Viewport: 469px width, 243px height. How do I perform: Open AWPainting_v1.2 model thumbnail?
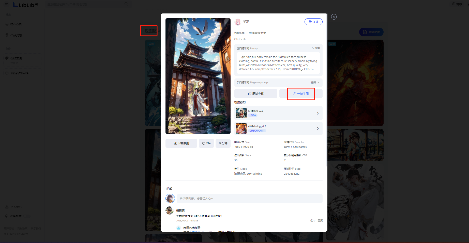point(241,128)
